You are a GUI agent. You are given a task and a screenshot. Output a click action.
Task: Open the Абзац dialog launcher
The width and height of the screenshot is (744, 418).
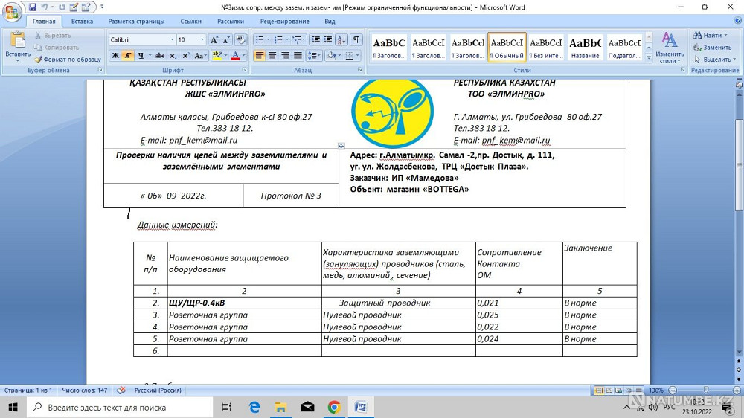click(359, 70)
